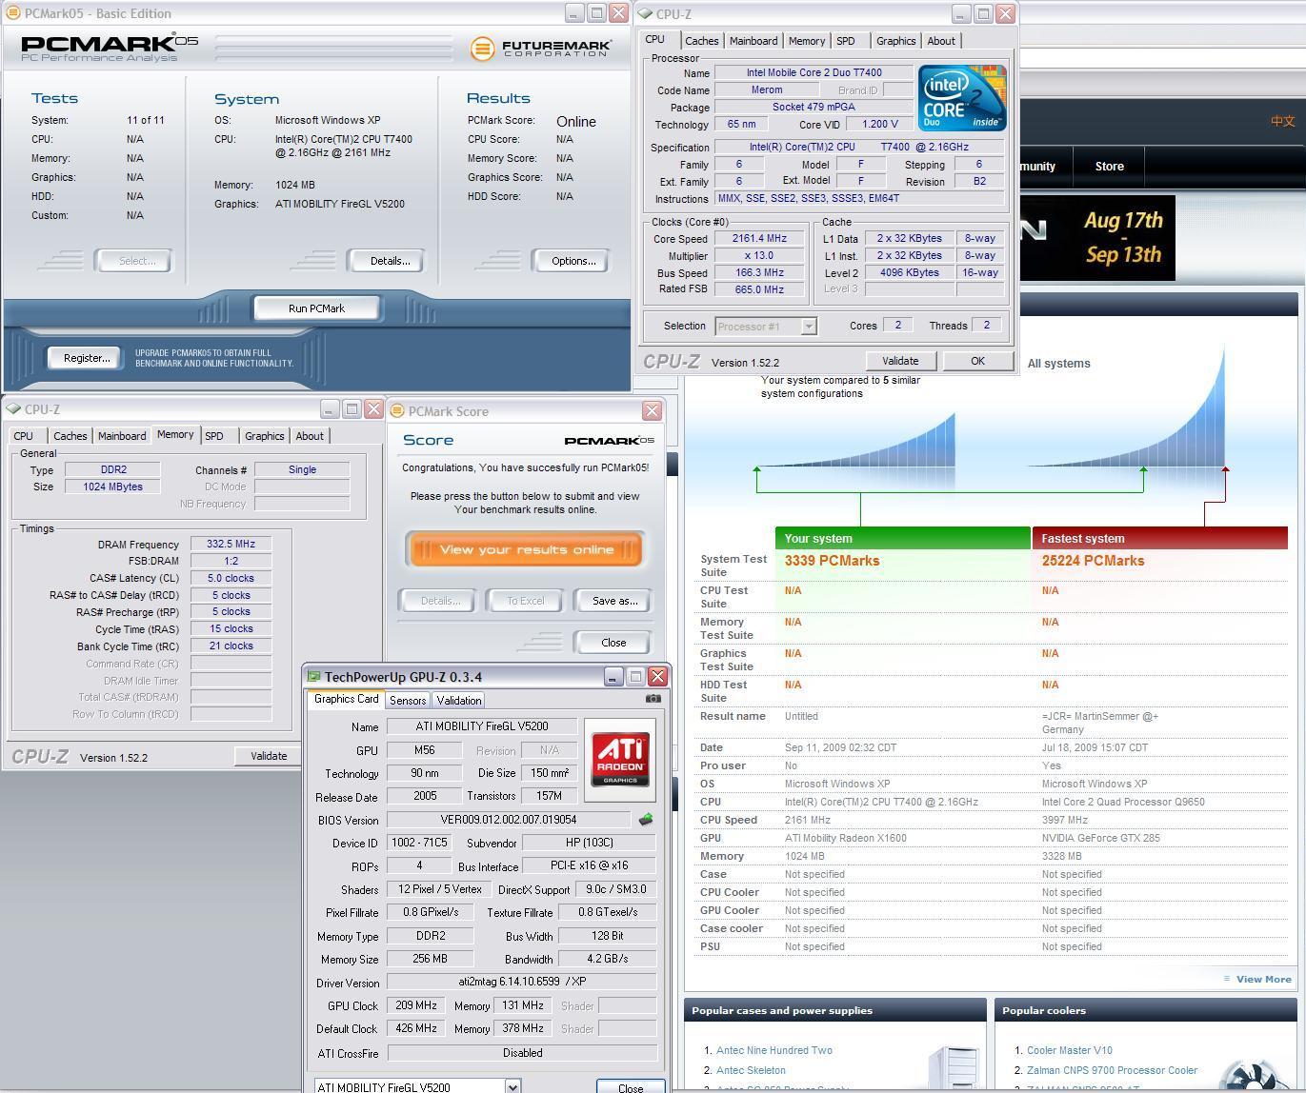
Task: Click the Fastest system red header
Action: tap(1159, 538)
